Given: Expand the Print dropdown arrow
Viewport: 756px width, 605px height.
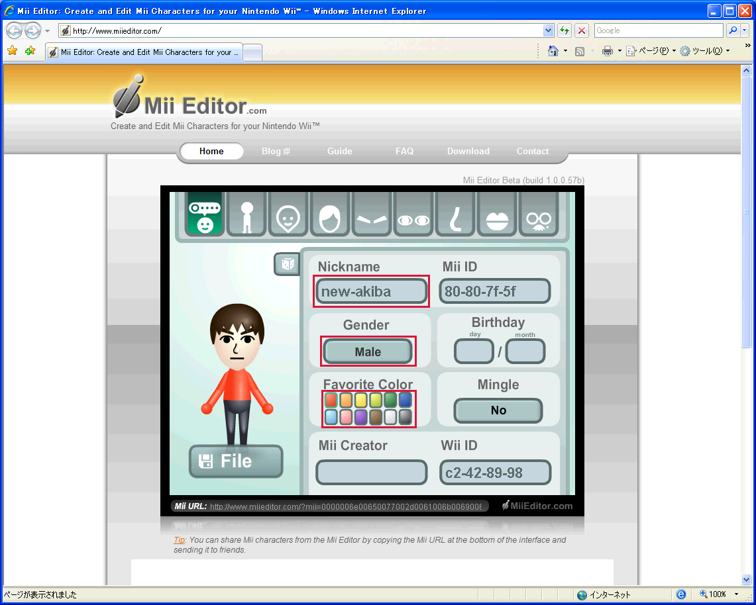Looking at the screenshot, I should pos(620,51).
